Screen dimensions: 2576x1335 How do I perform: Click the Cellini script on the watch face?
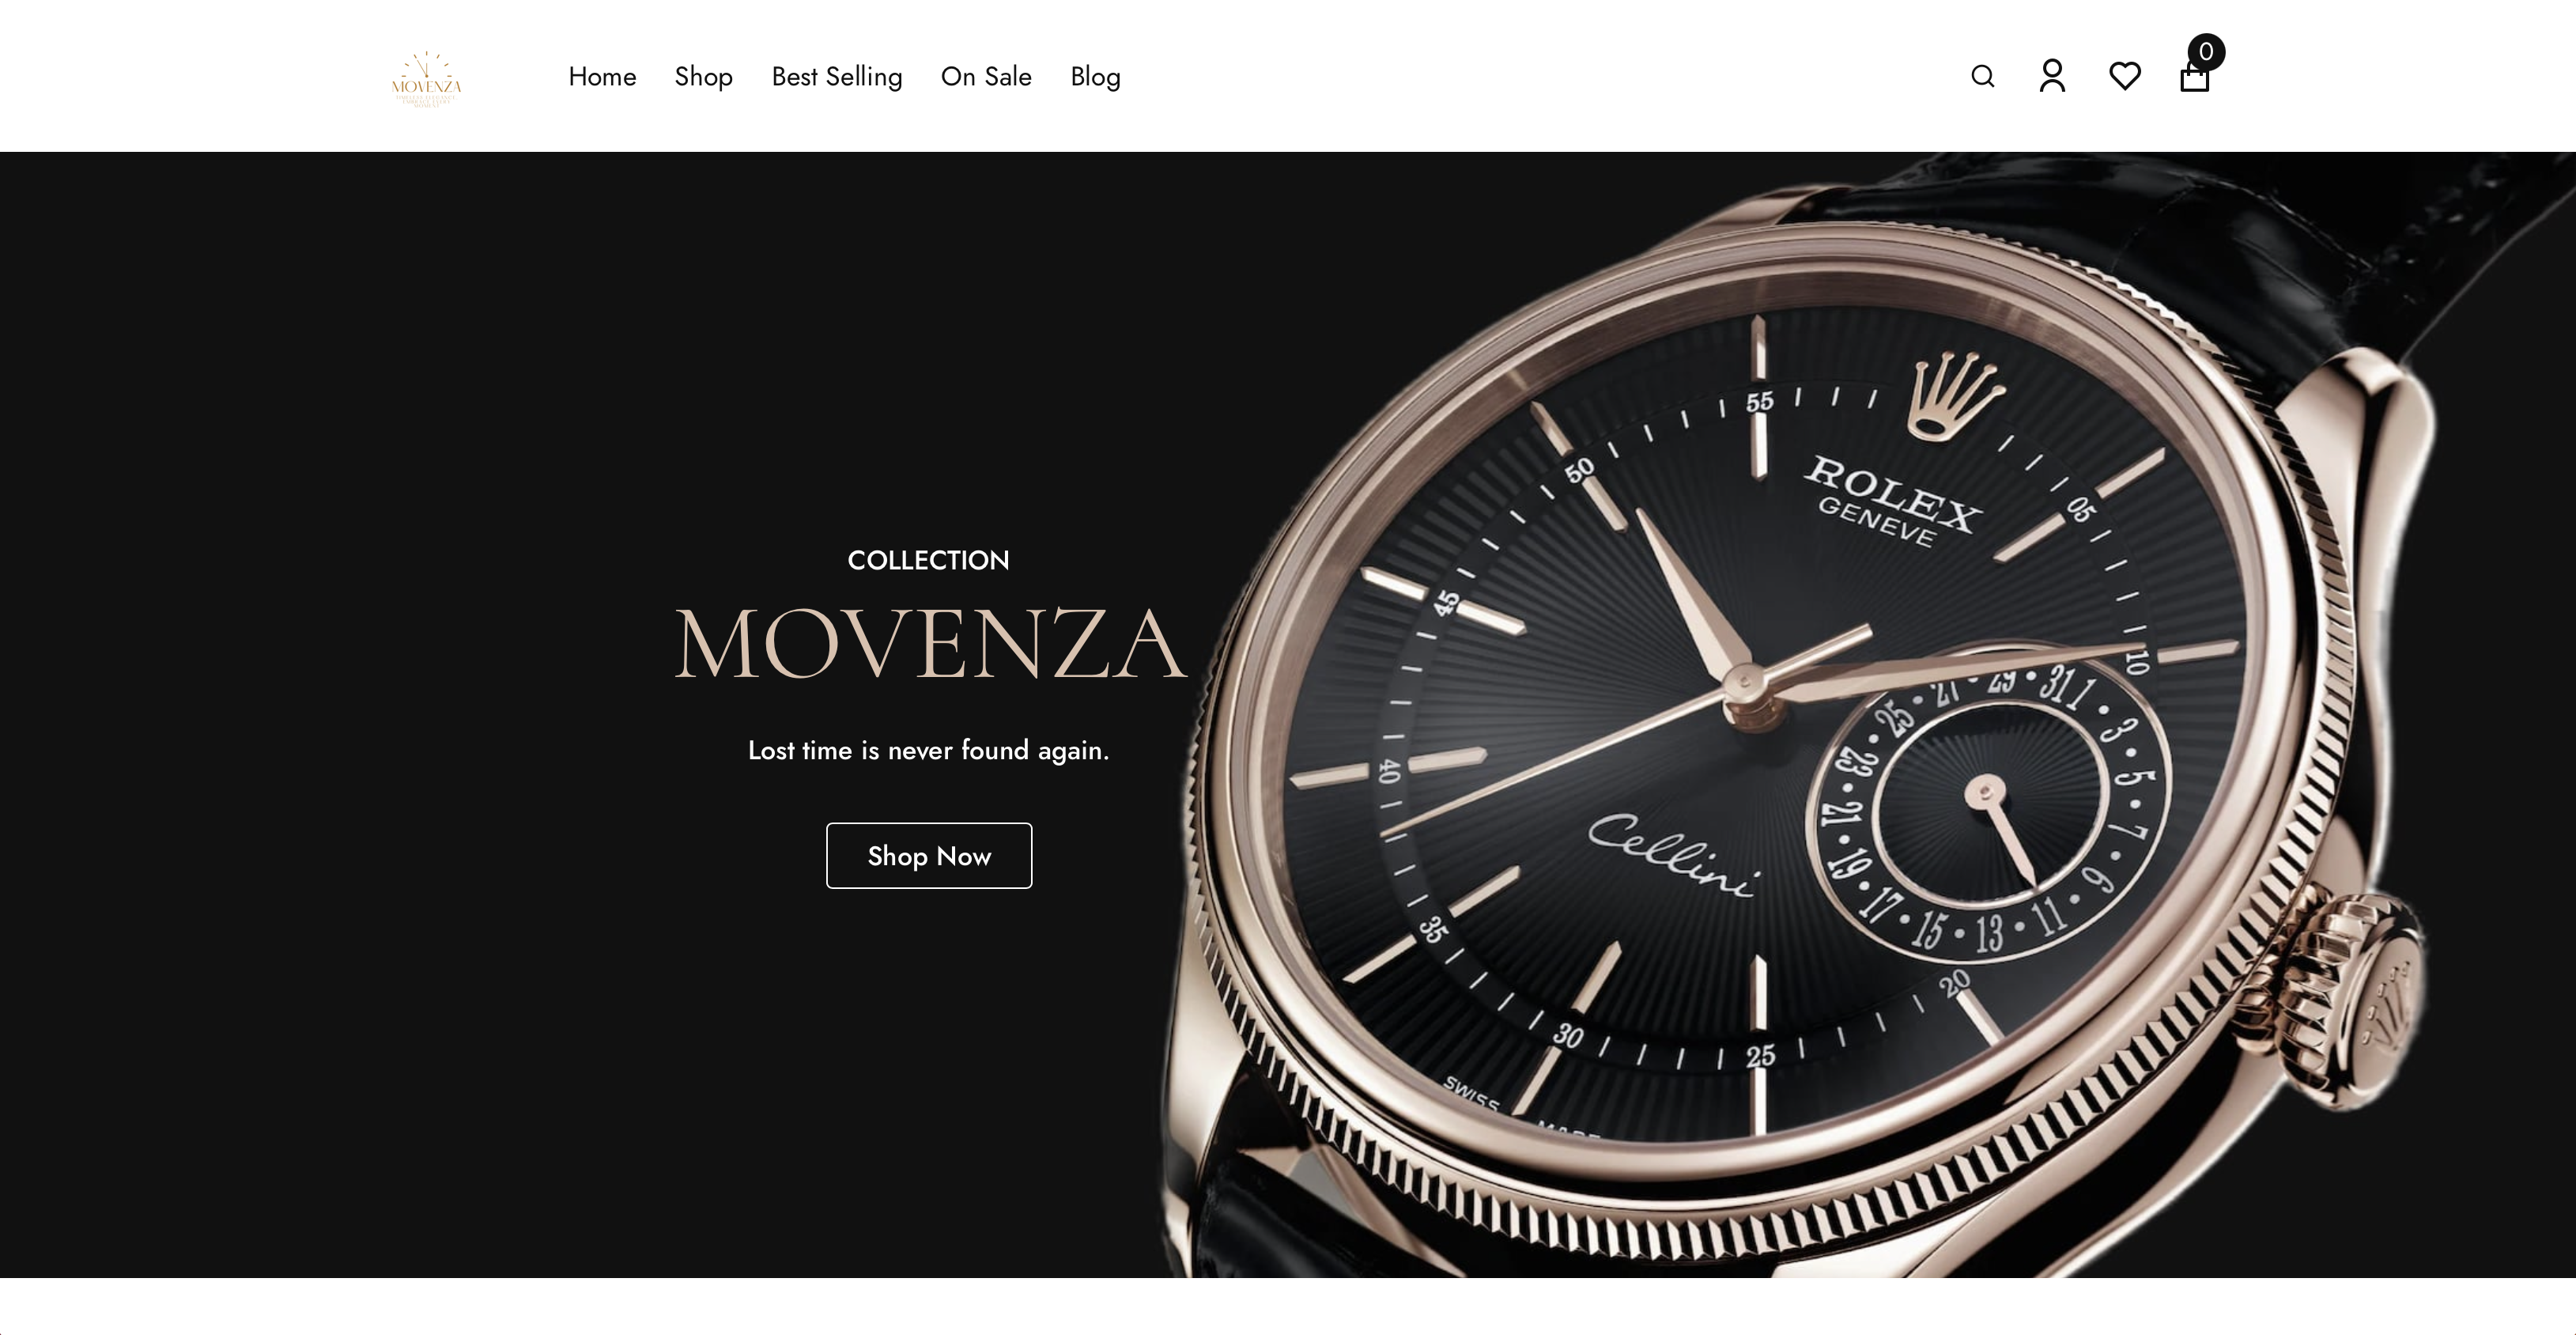[x=1674, y=856]
